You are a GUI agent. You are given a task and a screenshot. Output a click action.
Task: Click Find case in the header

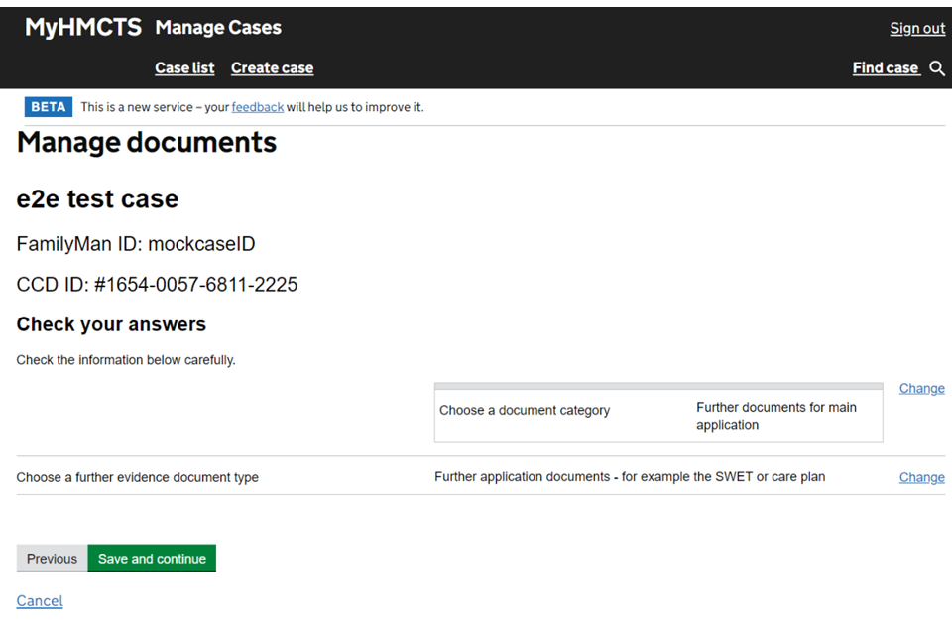coord(886,67)
